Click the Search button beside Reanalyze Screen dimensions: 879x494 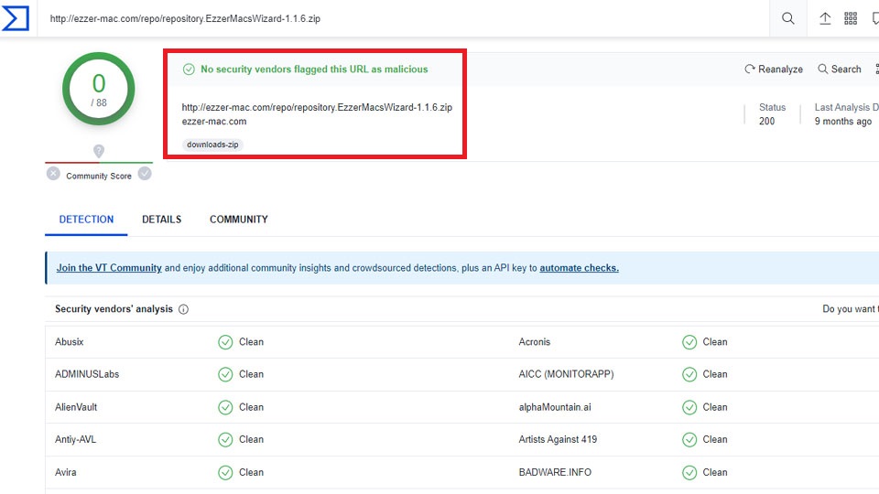click(840, 69)
